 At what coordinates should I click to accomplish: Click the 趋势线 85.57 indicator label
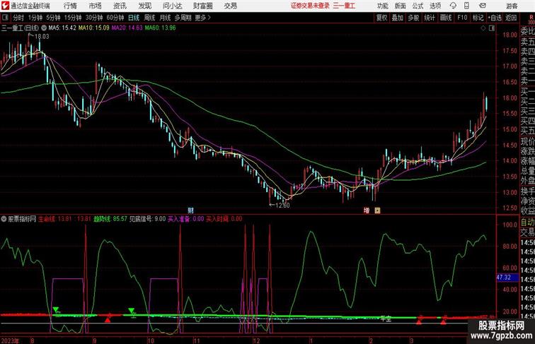(110, 219)
